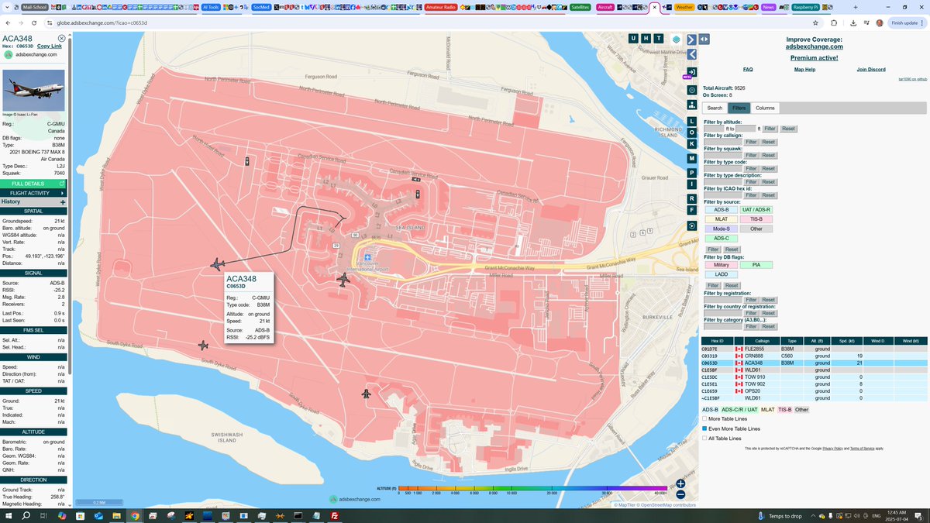Zoom in with the map plus button
Image resolution: width=930 pixels, height=523 pixels.
tap(680, 484)
